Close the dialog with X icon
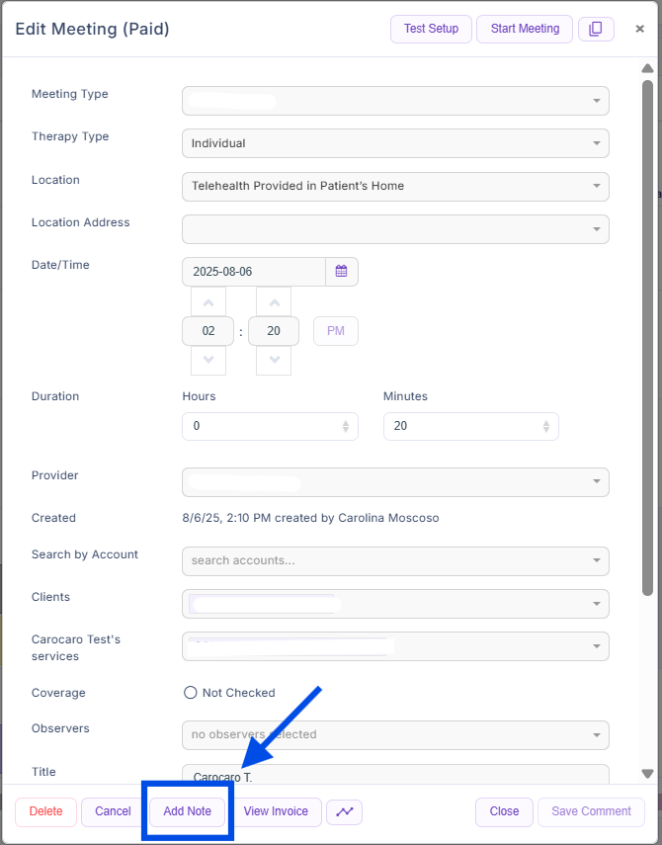Image resolution: width=662 pixels, height=845 pixels. point(639,29)
